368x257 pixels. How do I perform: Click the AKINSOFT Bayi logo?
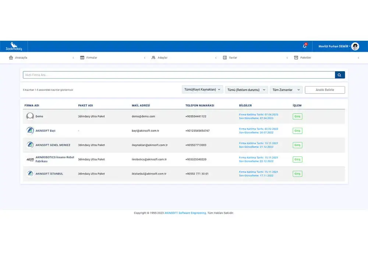(30, 131)
